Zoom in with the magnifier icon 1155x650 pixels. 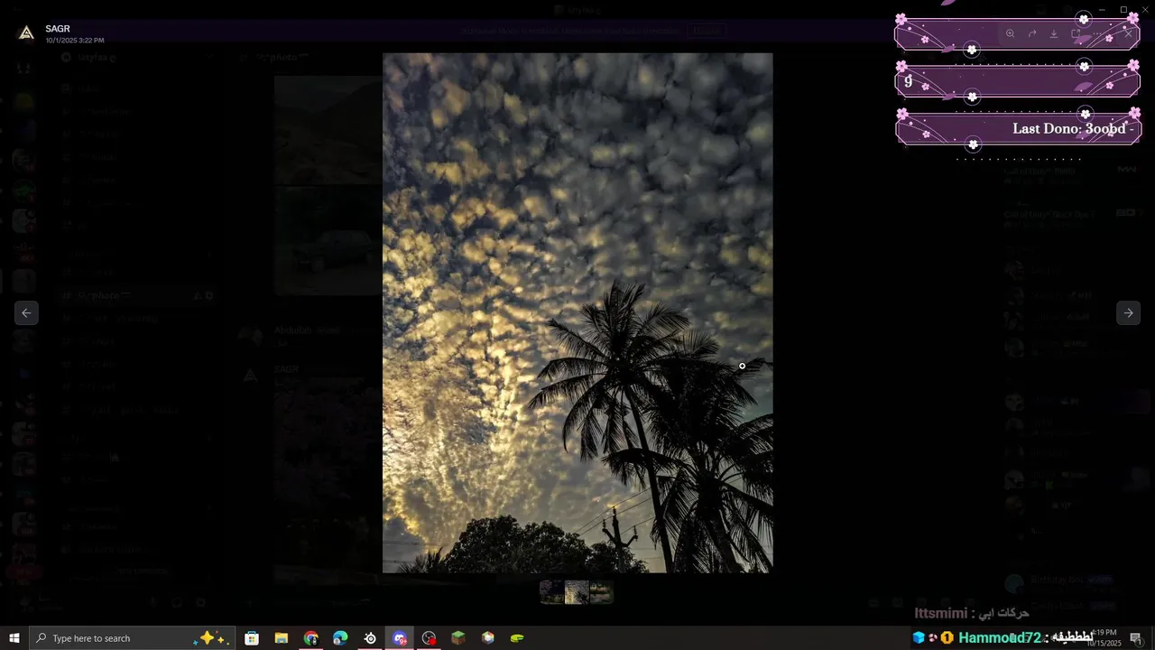point(1010,33)
